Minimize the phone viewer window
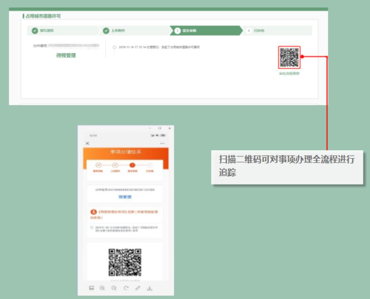This screenshot has height=299, width=370. (x=150, y=128)
